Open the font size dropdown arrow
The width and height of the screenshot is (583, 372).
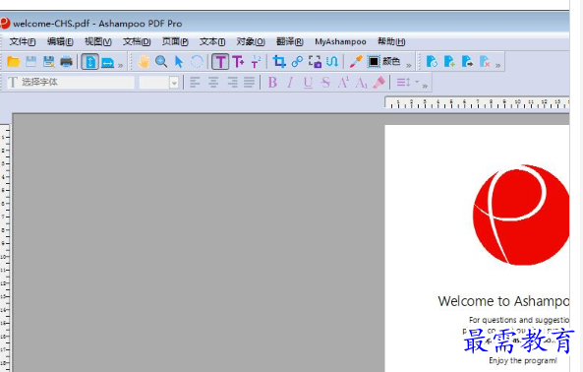point(174,83)
